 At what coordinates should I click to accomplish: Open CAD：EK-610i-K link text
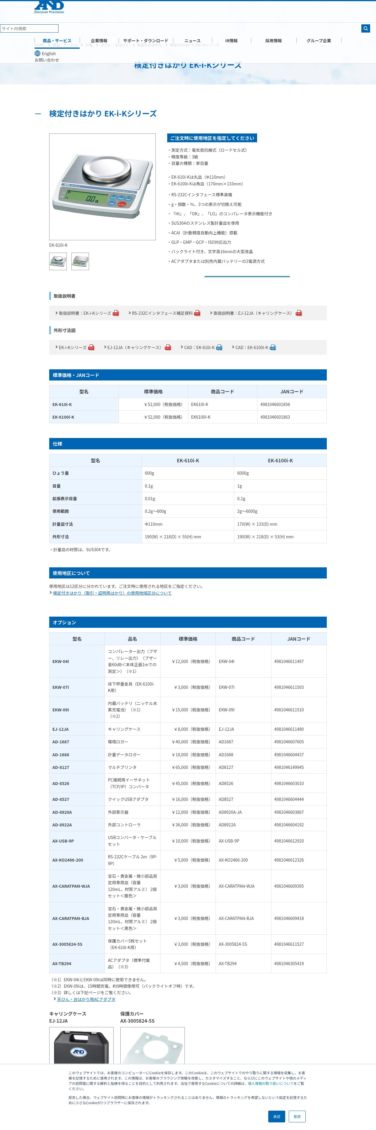tap(199, 347)
